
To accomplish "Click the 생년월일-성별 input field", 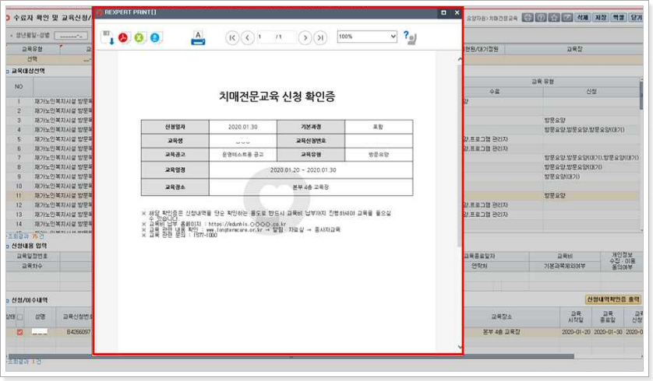I will pyautogui.click(x=71, y=36).
